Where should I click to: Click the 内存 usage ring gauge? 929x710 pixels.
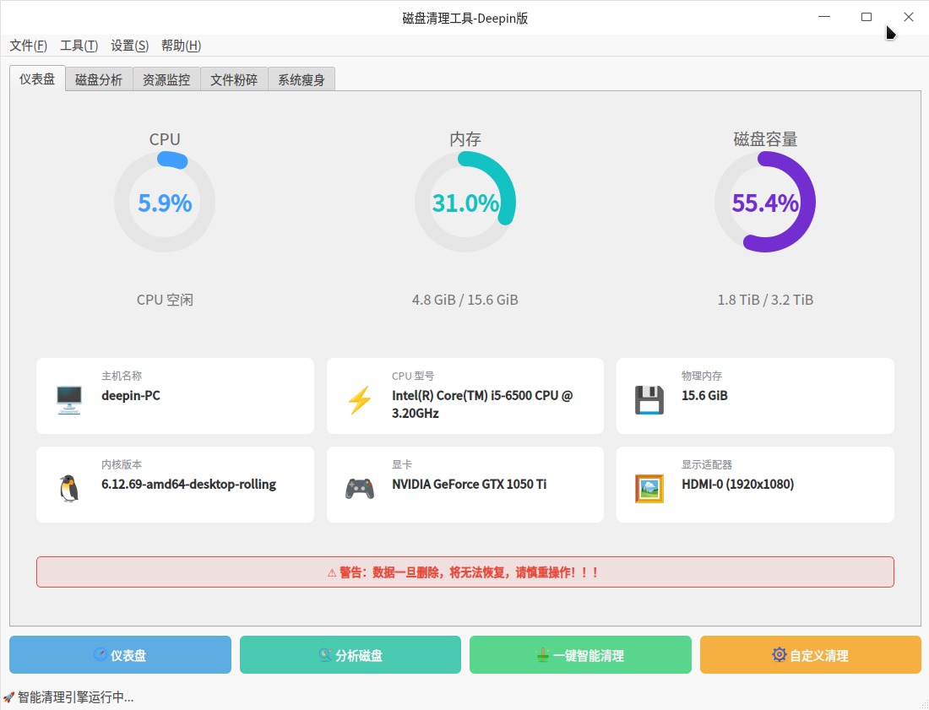465,202
